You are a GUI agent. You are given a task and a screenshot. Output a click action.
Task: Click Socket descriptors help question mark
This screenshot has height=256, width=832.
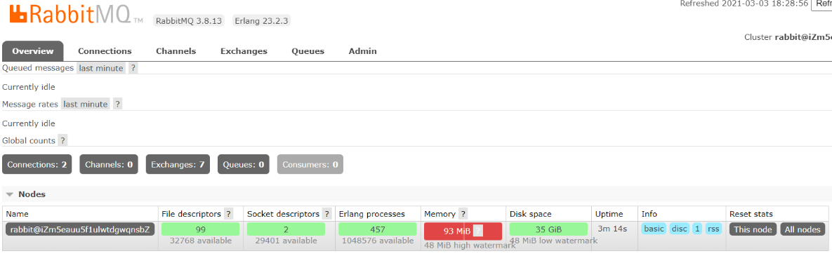(327, 214)
